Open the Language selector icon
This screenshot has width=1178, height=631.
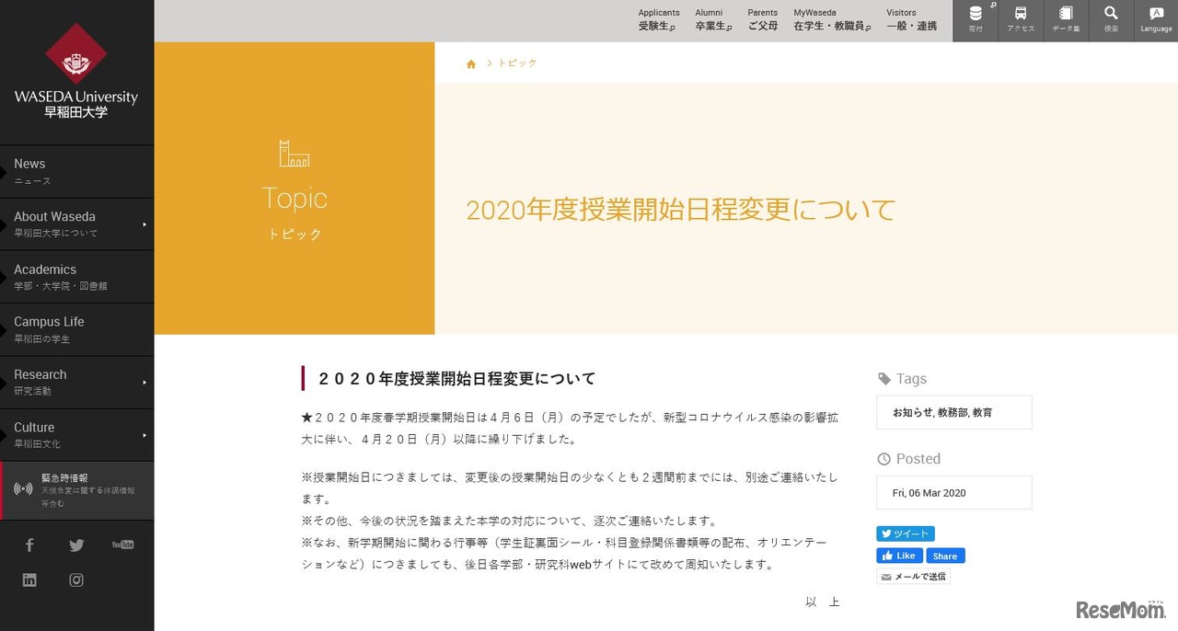pos(1156,20)
